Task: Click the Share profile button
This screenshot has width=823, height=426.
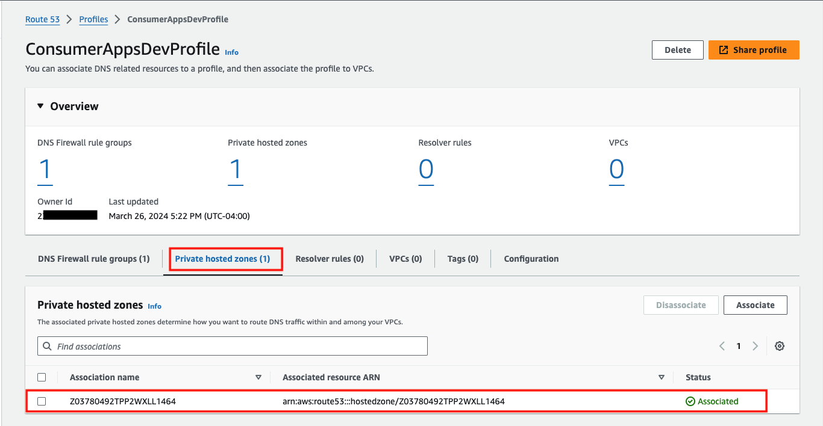Action: pyautogui.click(x=754, y=50)
